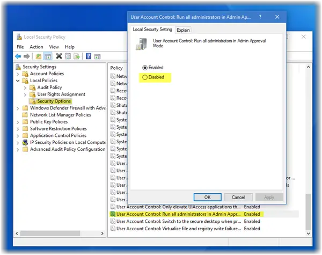Viewport: 322px width, 255px height.
Task: Select User Rights Assignment item
Action: [61, 94]
